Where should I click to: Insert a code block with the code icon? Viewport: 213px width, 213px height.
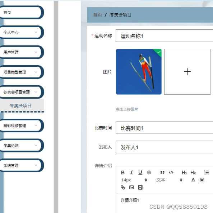tap(171, 172)
